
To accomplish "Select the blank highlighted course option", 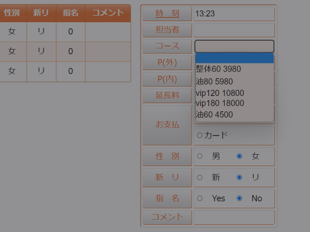I will (234, 58).
